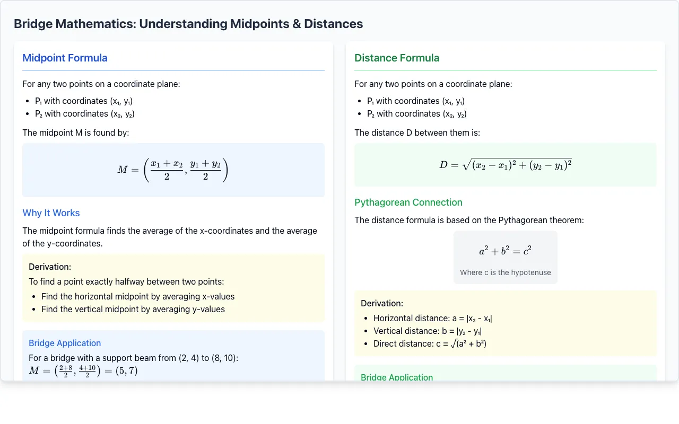679x424 pixels.
Task: Click the midpoint M equation box
Action: (x=173, y=170)
